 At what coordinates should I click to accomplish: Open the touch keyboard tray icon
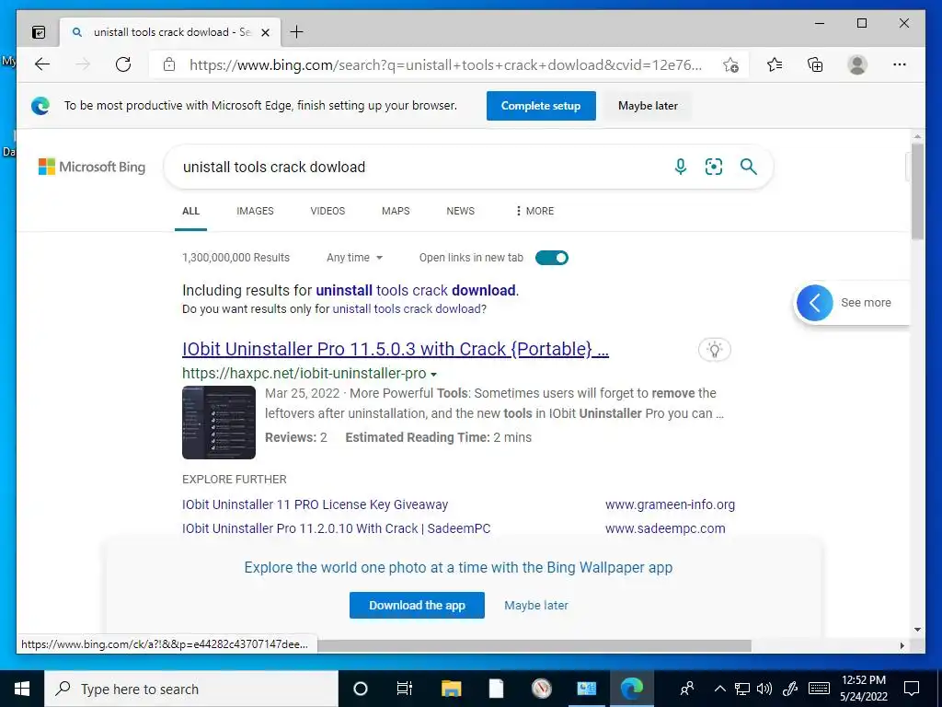click(819, 689)
